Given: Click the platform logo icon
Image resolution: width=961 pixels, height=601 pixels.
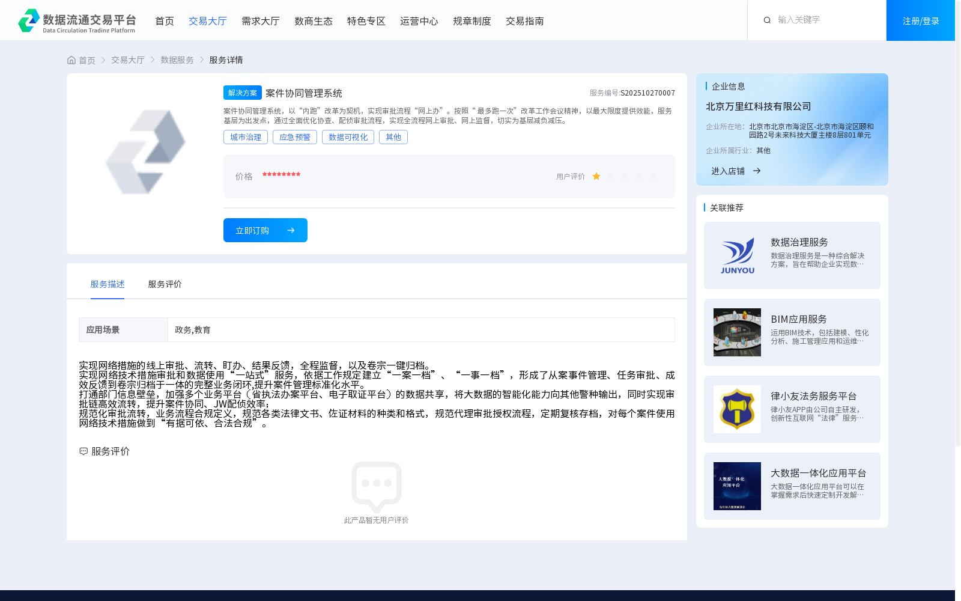Looking at the screenshot, I should tap(29, 20).
